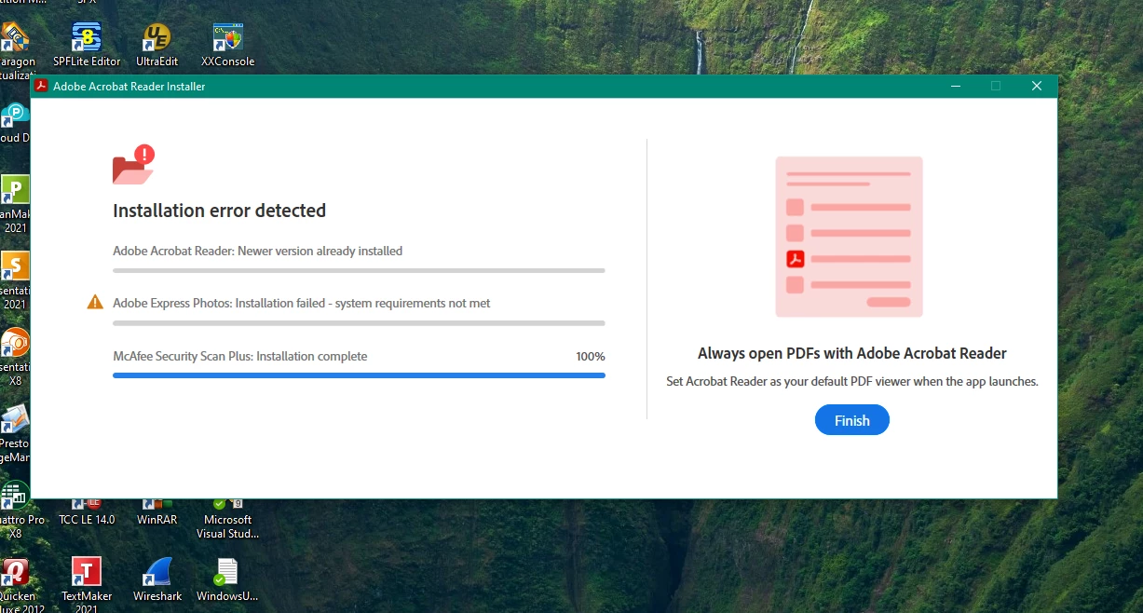Click the Adobe icon in installer title bar

coord(41,86)
